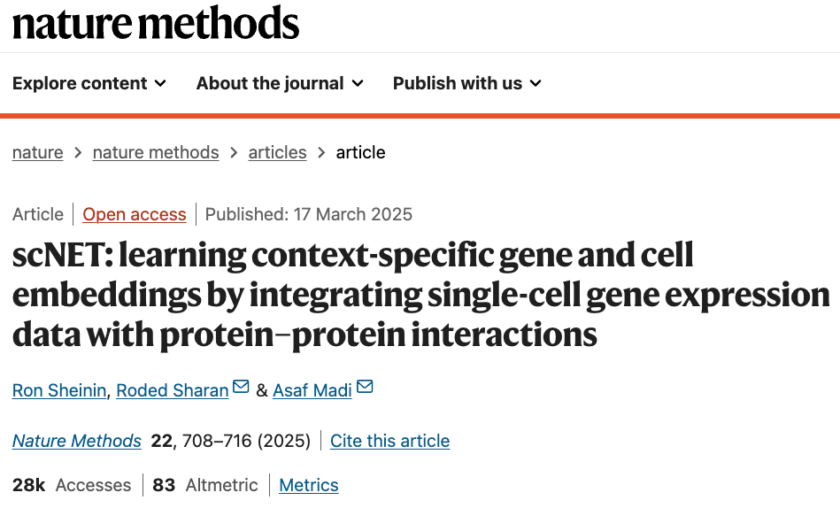Go to nature breadcrumb link
The height and width of the screenshot is (508, 840).
(37, 153)
